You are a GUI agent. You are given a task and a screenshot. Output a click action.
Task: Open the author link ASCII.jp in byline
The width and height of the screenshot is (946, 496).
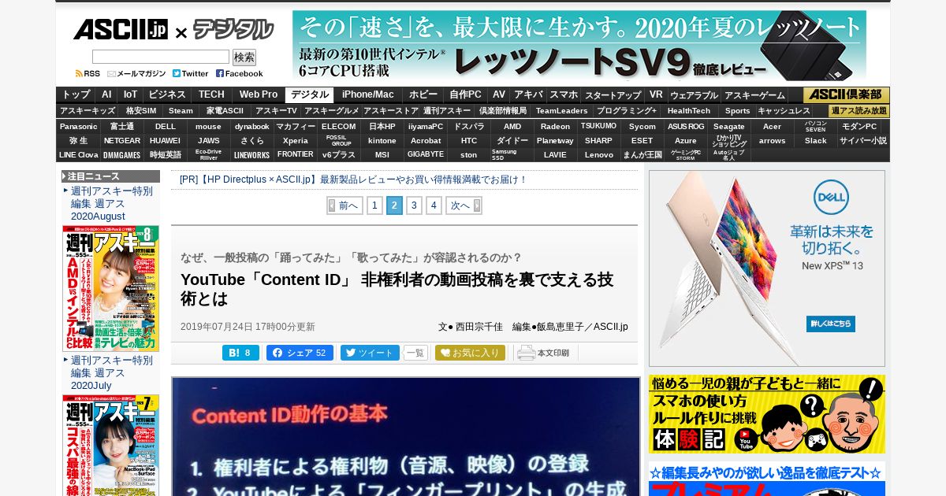(611, 327)
